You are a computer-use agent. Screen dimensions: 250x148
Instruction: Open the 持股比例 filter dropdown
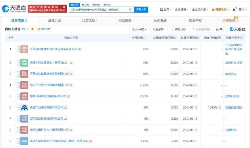[178, 29]
